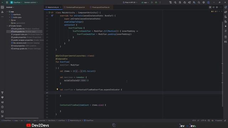Open the Pixel 4 API 26 device dropdown
228x128 pixels.
pos(130,2)
